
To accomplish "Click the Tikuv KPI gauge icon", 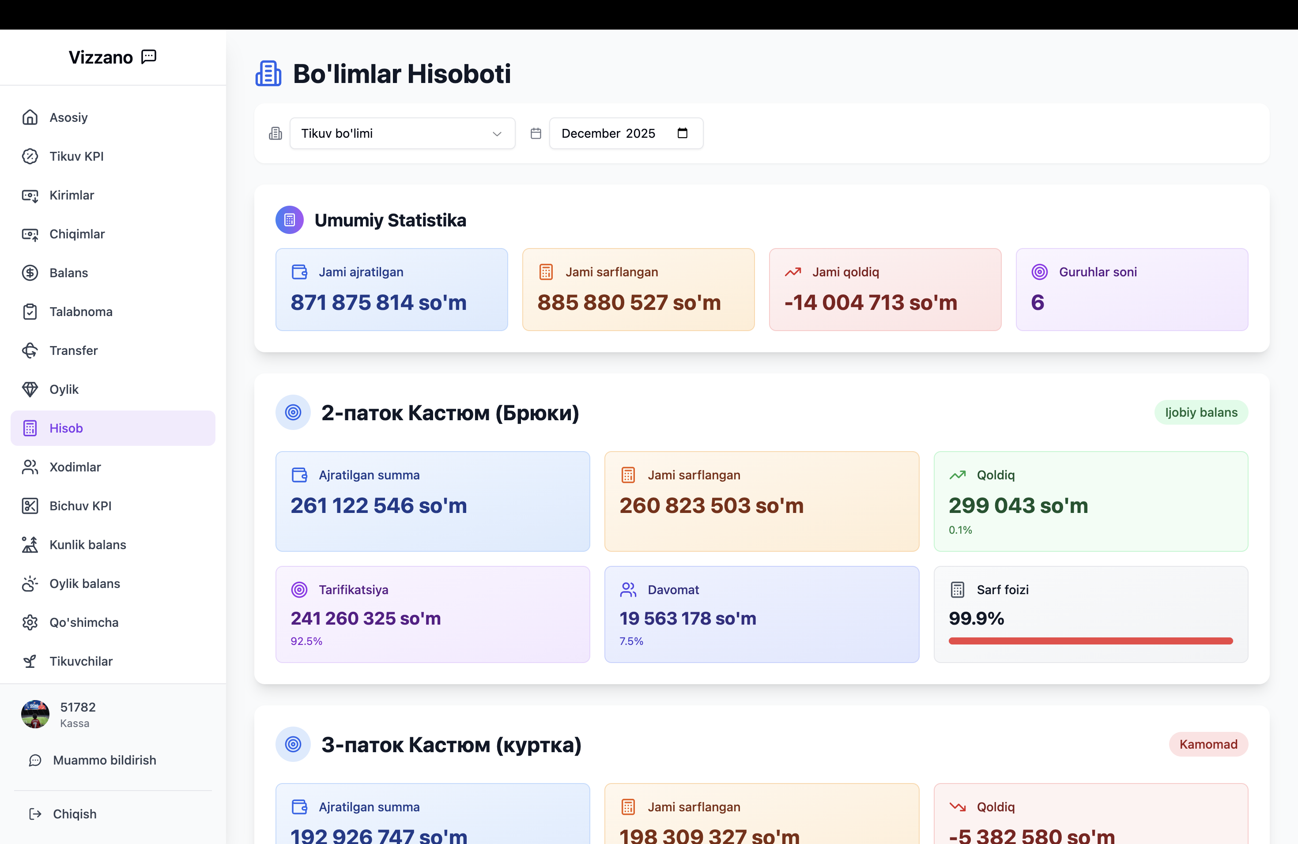I will coord(30,156).
